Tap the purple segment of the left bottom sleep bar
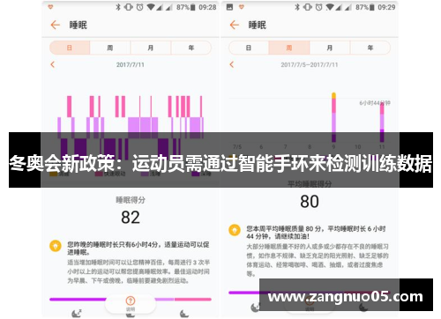Viewport: 441px width, 319px height. pos(78,300)
